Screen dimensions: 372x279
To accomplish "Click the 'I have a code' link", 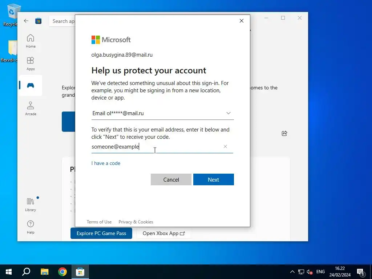I will [x=106, y=163].
